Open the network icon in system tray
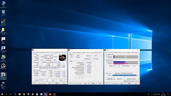 pyautogui.click(x=154, y=94)
